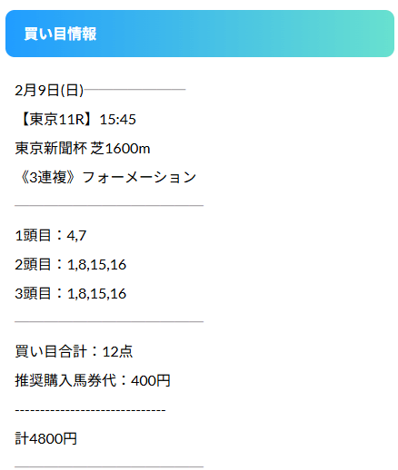Click the horizontal rule next to the date

coord(134,90)
